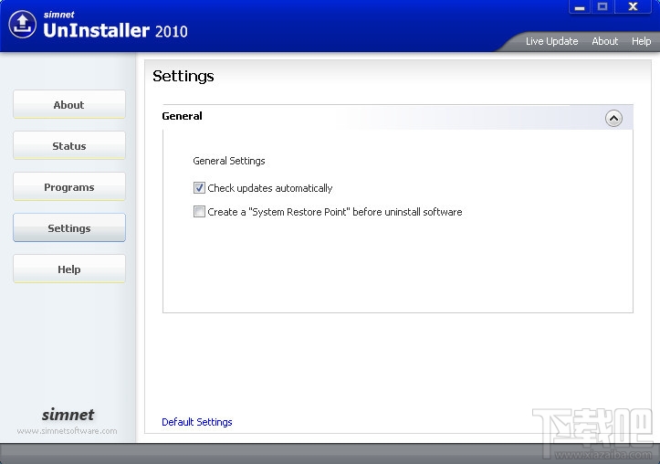Click the UnInstaller upload logo icon
This screenshot has height=464, width=660.
(x=23, y=24)
